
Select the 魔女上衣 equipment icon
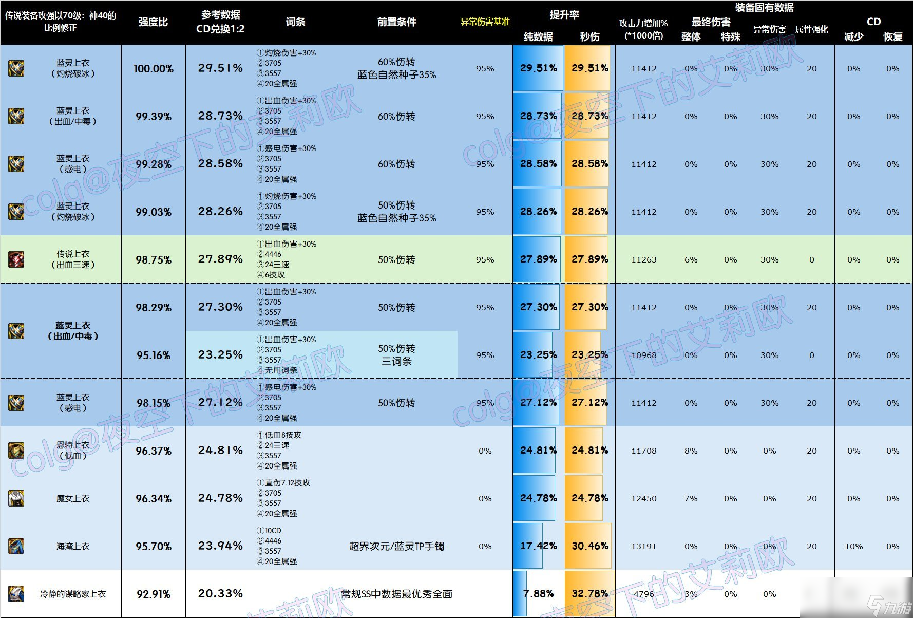(16, 498)
